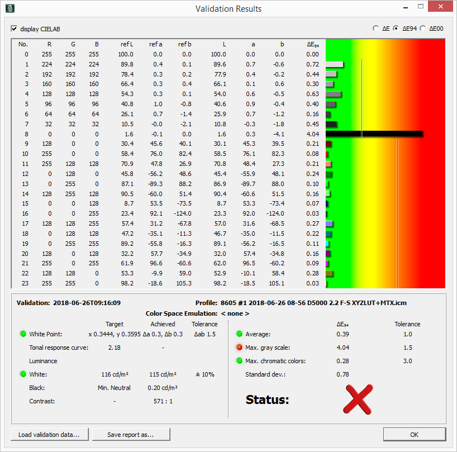The width and height of the screenshot is (457, 452).
Task: Click the red X status icon
Action: (x=358, y=398)
